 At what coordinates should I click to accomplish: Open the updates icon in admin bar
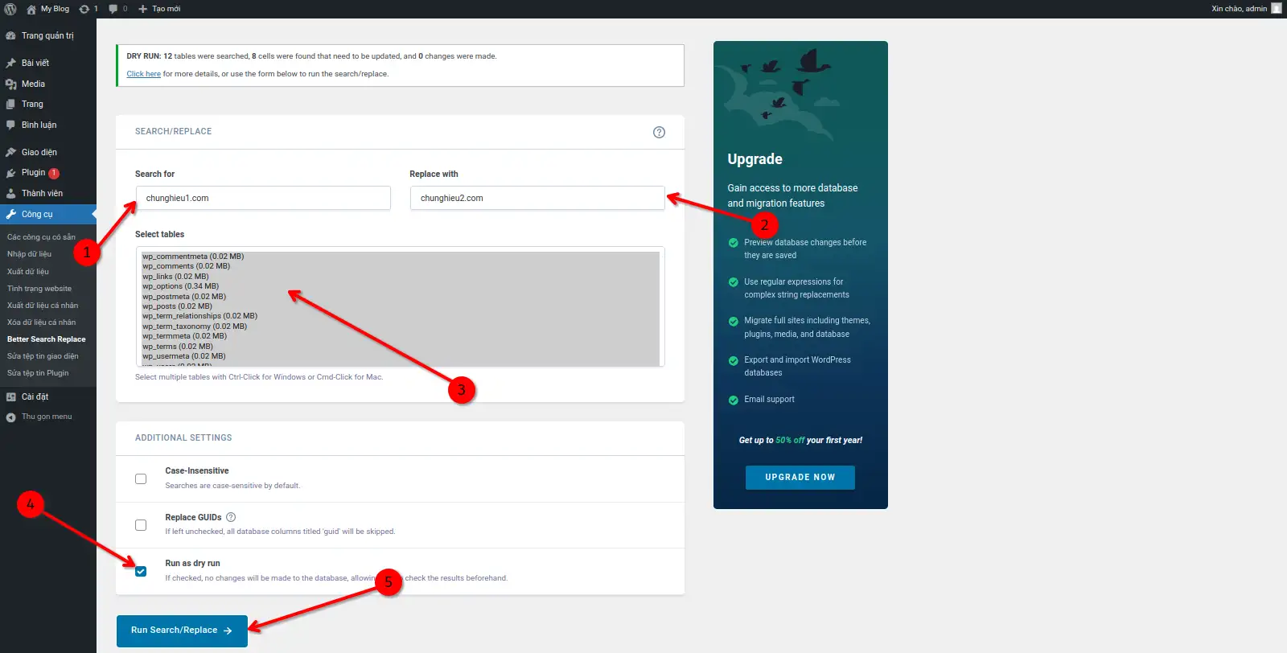click(x=84, y=9)
